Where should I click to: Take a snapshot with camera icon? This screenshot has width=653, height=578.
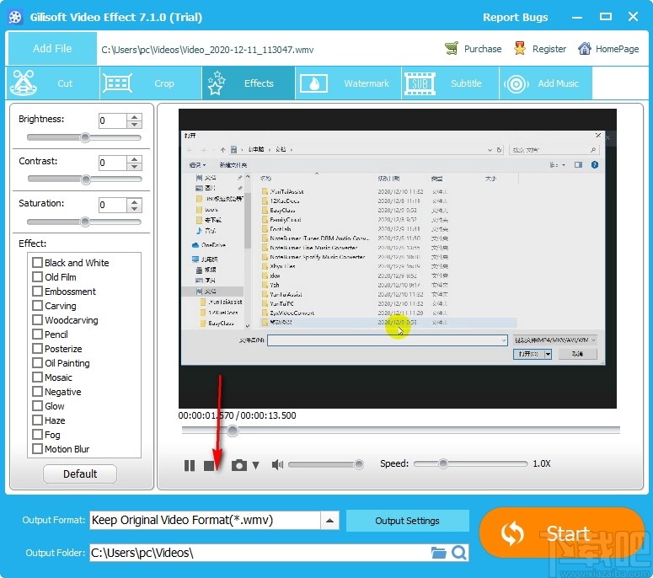(239, 465)
